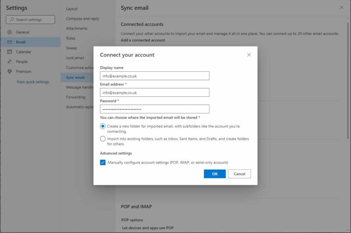The image size is (351, 233).
Task: Open Rules settings
Action: coord(71,38)
